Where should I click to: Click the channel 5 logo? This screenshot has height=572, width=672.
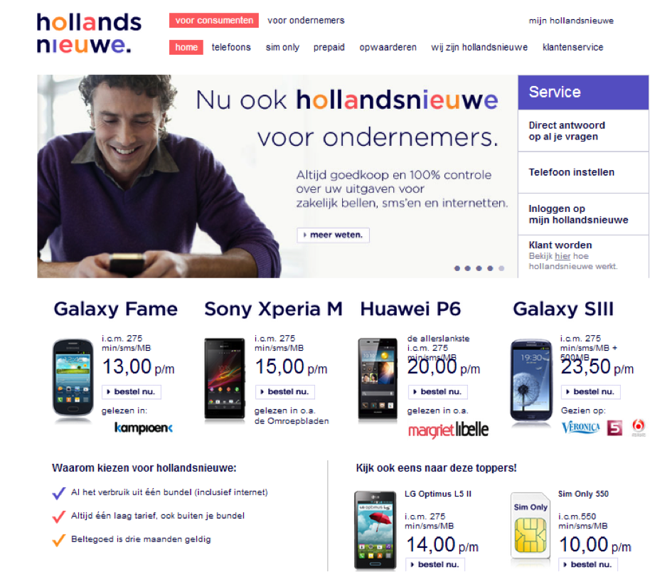tap(614, 428)
